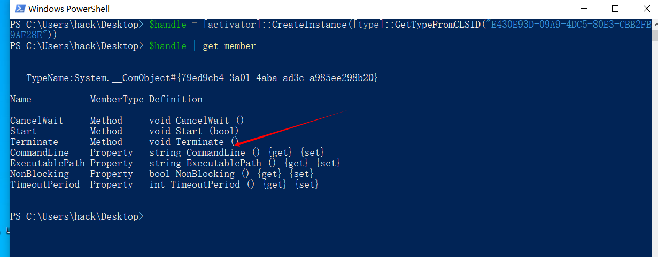Image resolution: width=658 pixels, height=257 pixels.
Task: Click the get-member command text
Action: coord(229,46)
